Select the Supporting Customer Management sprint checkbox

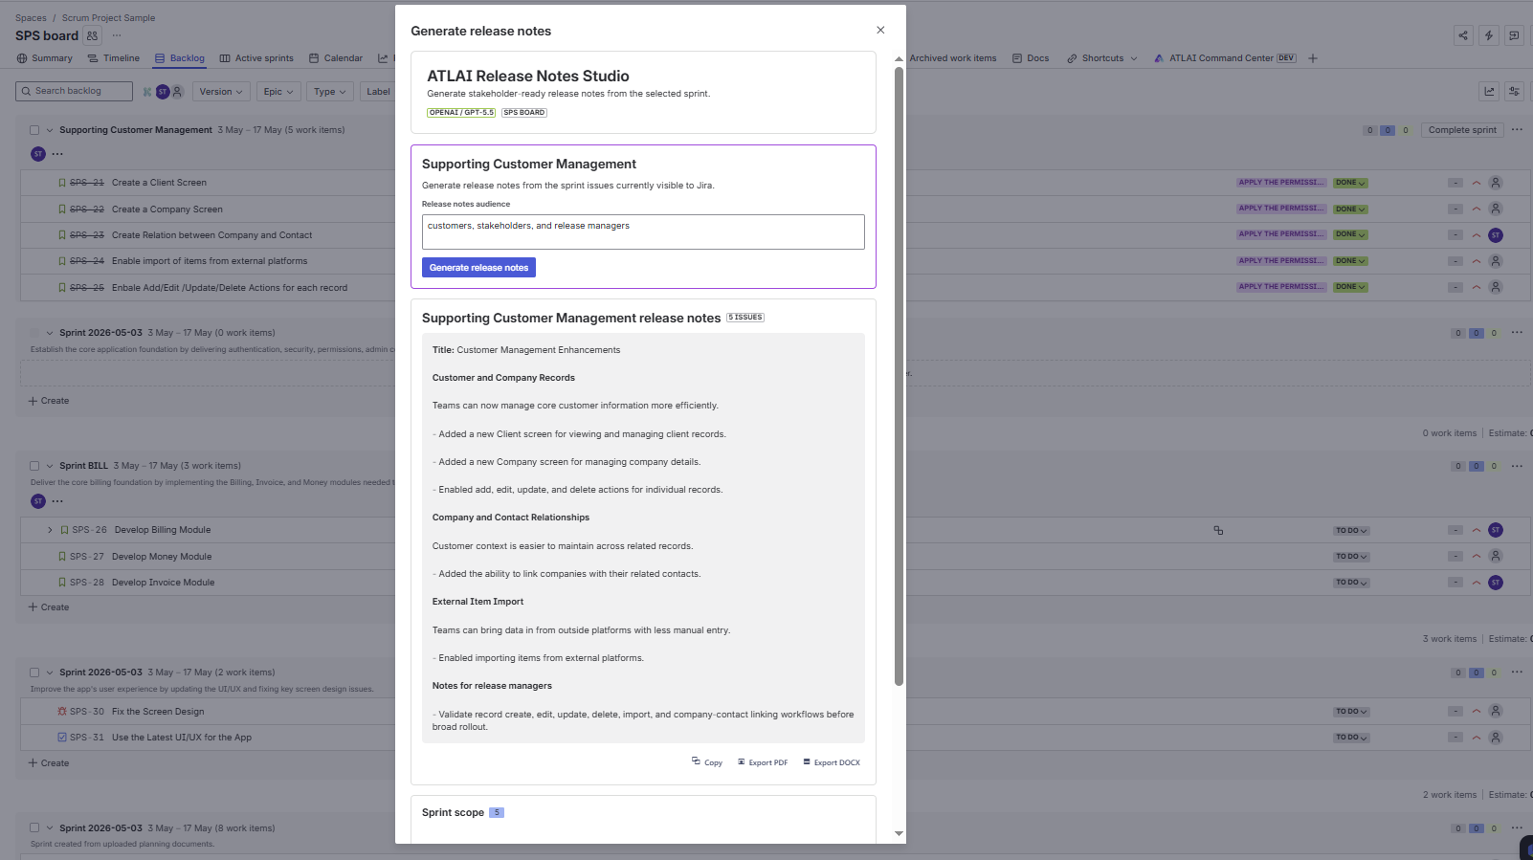pos(34,130)
